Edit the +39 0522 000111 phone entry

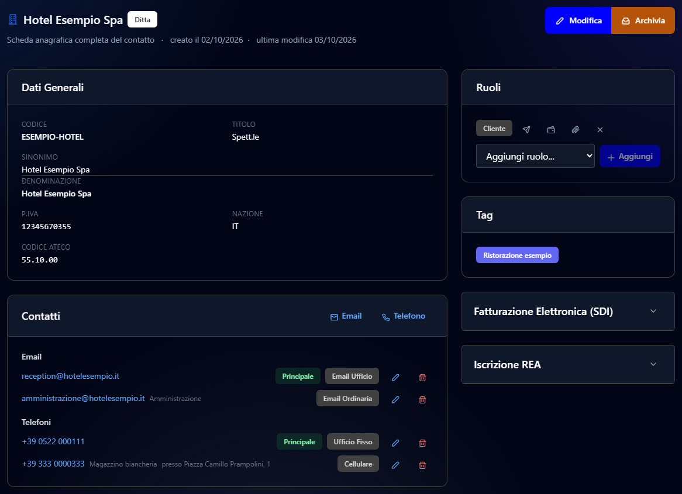[395, 443]
